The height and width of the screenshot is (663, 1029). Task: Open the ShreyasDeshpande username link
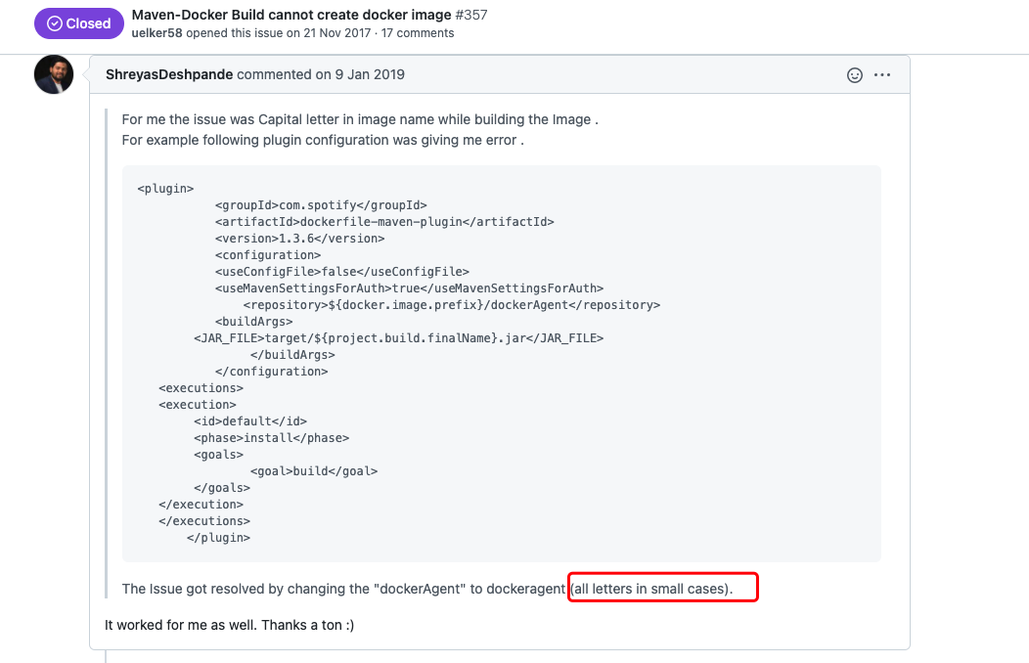click(169, 74)
